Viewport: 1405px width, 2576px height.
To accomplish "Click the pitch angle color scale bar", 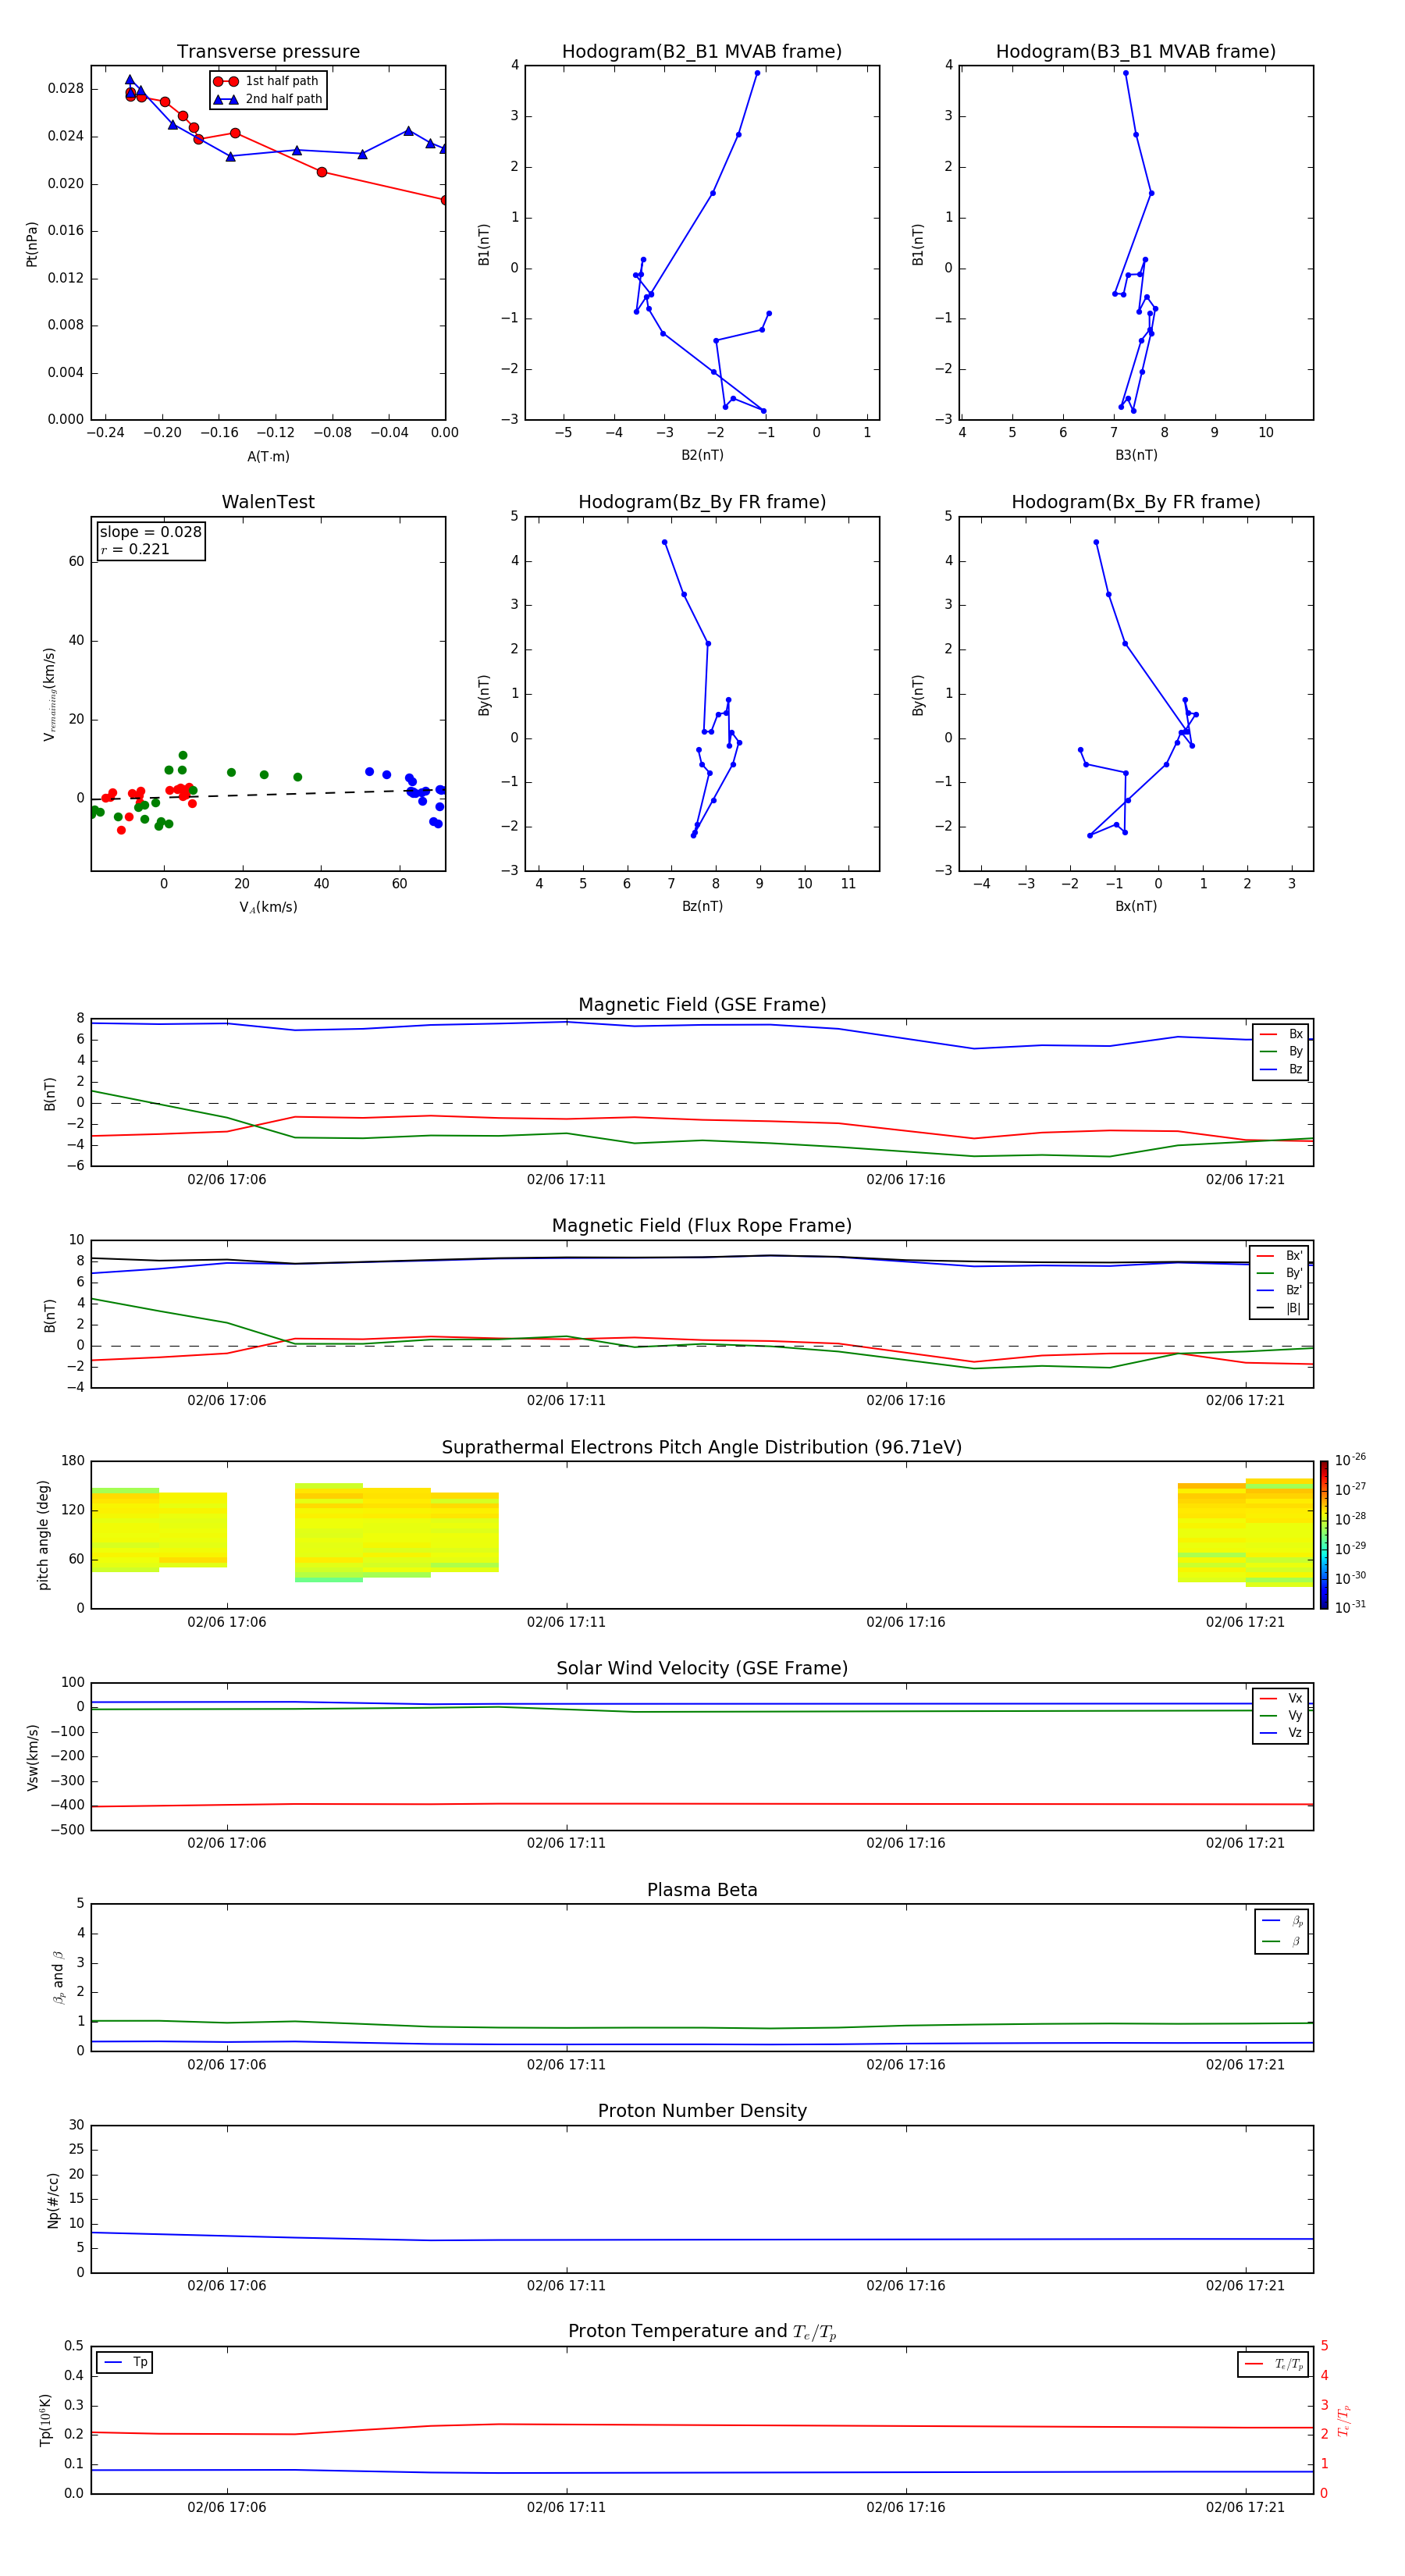I will (1324, 1535).
